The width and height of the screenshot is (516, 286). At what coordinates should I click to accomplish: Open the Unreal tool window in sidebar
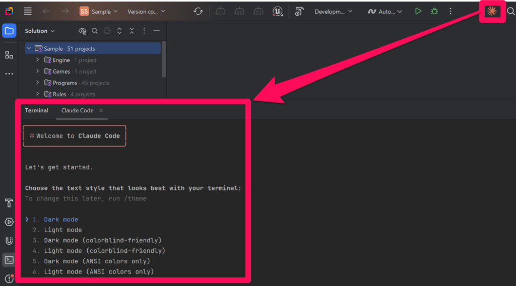click(x=9, y=241)
